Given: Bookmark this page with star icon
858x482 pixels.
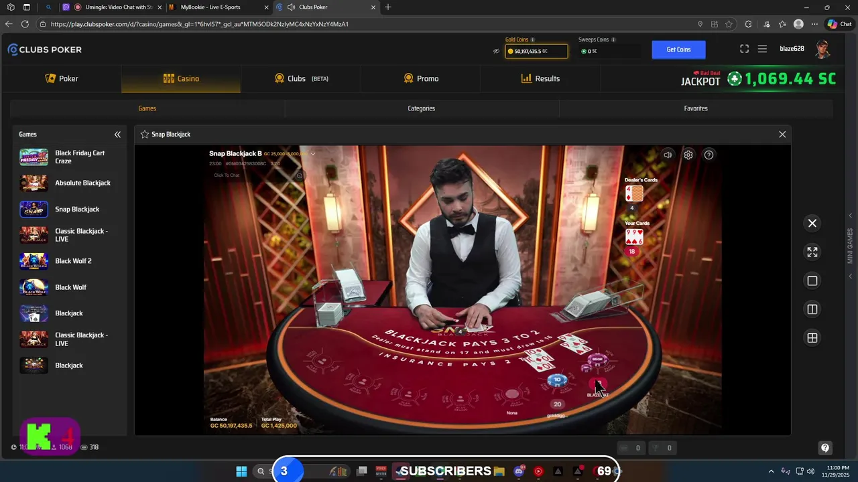Looking at the screenshot, I should click(x=729, y=23).
